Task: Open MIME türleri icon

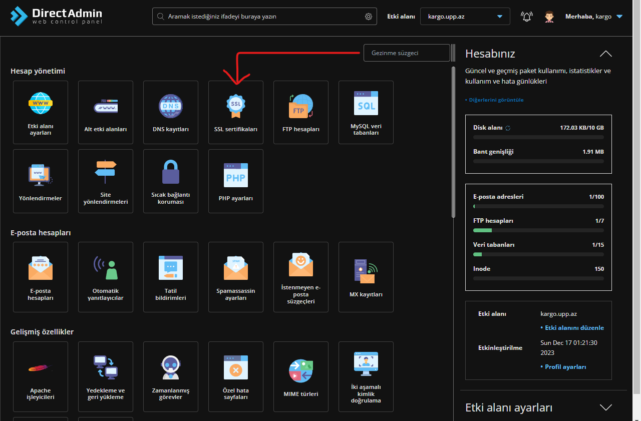Action: click(x=300, y=371)
